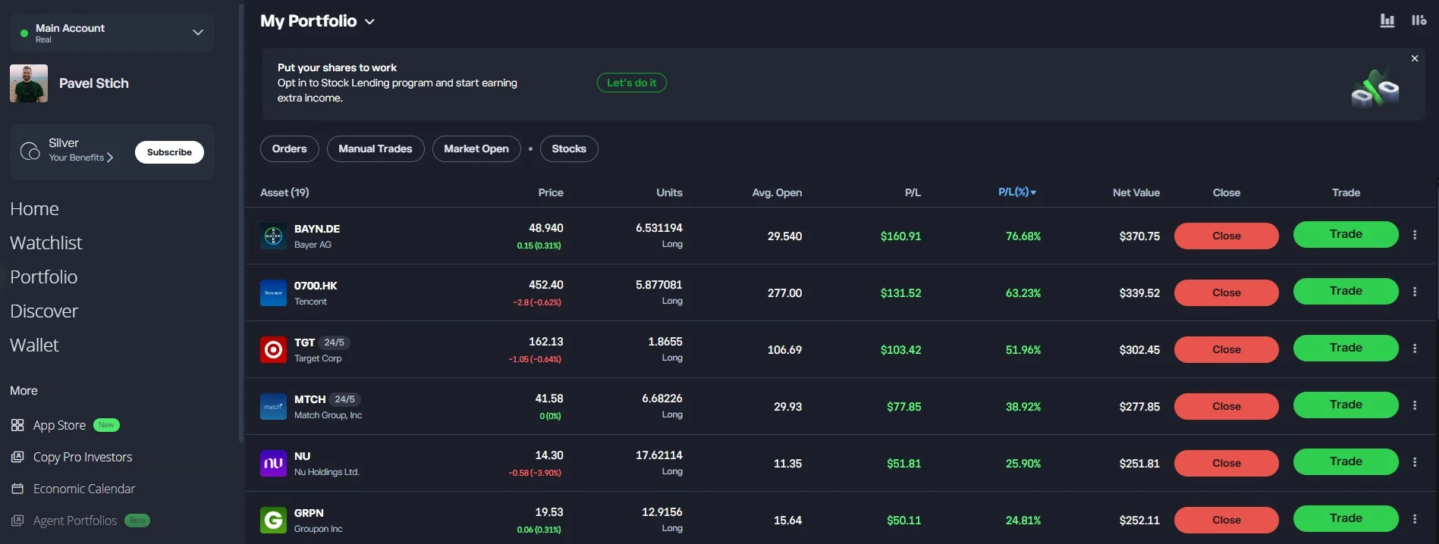Image resolution: width=1439 pixels, height=544 pixels.
Task: Open the column layout settings icon
Action: (x=1419, y=20)
